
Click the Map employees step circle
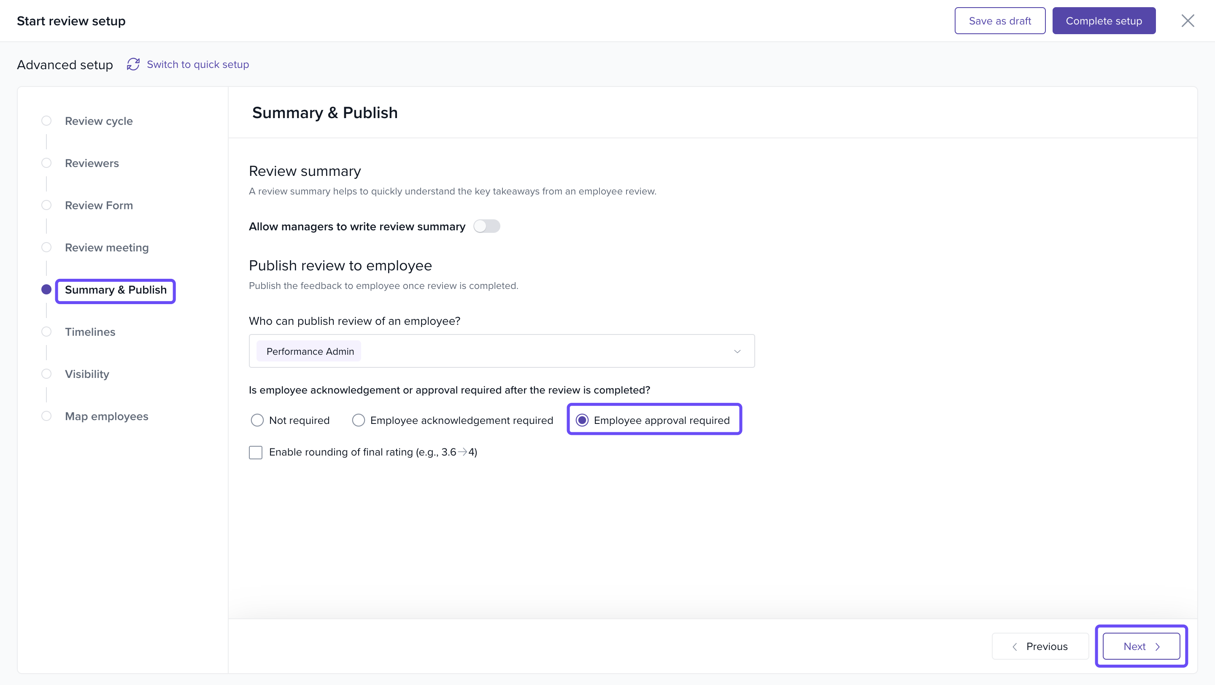pos(46,416)
